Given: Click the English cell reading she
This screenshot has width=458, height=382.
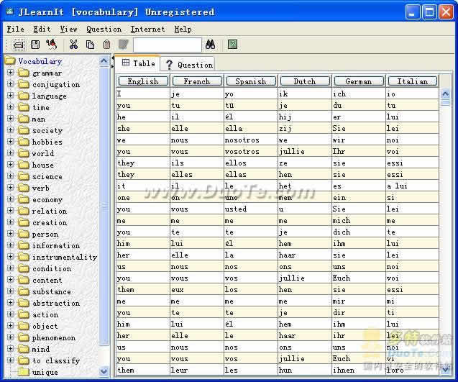Looking at the screenshot, I should coord(143,128).
